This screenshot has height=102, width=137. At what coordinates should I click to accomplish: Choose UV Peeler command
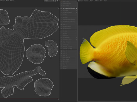(69, 17)
